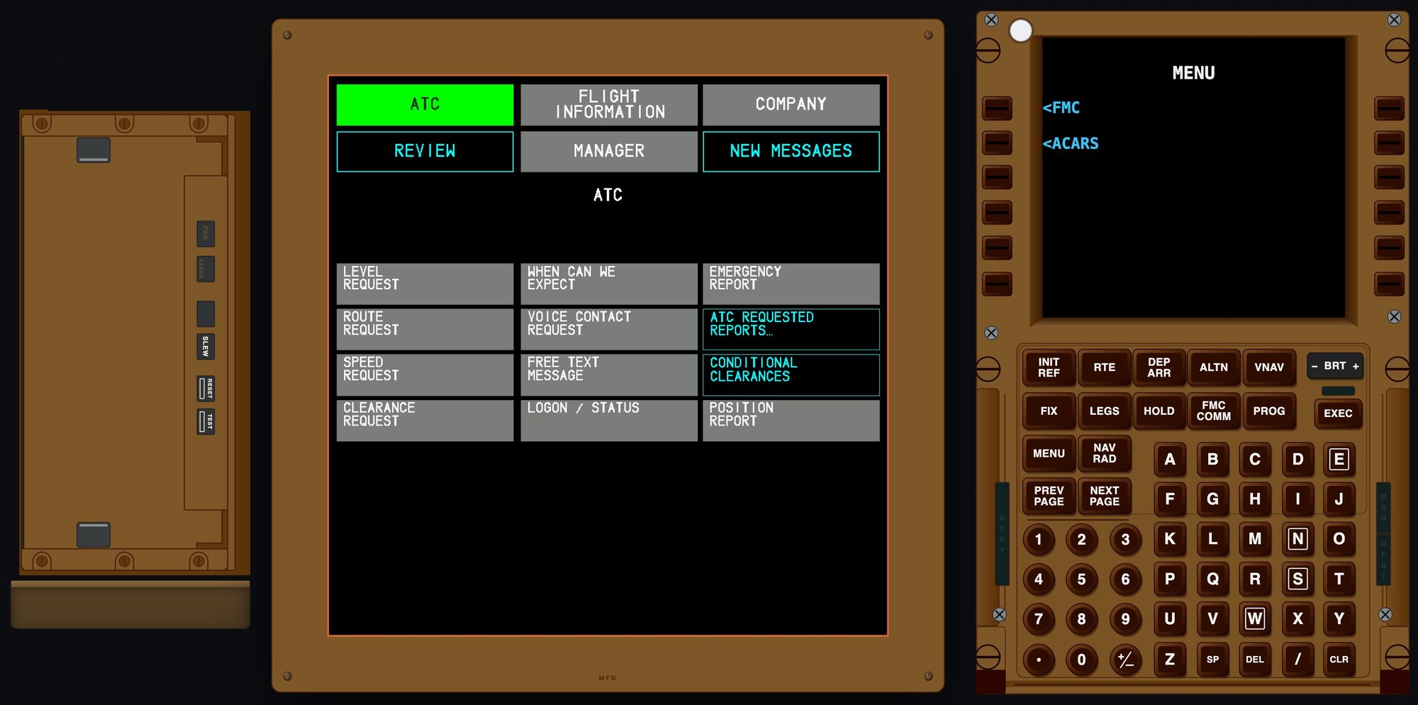Image resolution: width=1418 pixels, height=705 pixels.
Task: Click the DEP ARR key
Action: click(1159, 367)
